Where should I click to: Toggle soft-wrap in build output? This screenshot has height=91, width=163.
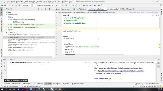pos(158,63)
